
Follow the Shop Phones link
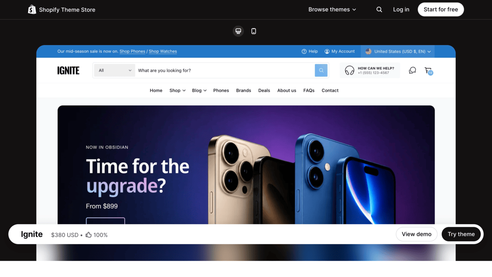132,51
